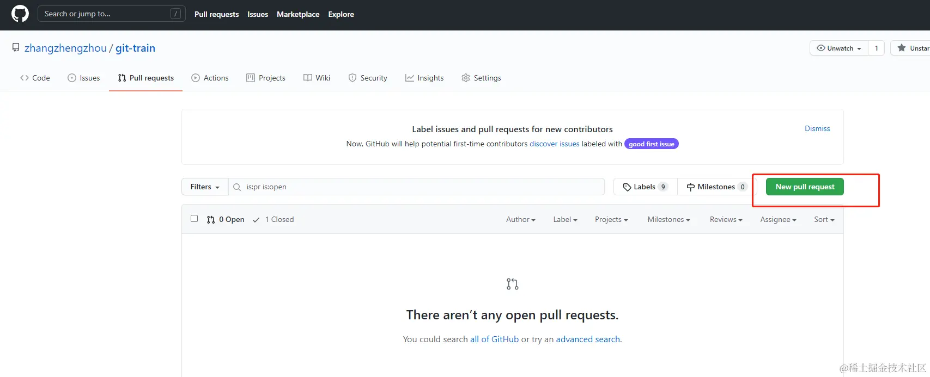Click the star icon to unstar

pos(902,48)
